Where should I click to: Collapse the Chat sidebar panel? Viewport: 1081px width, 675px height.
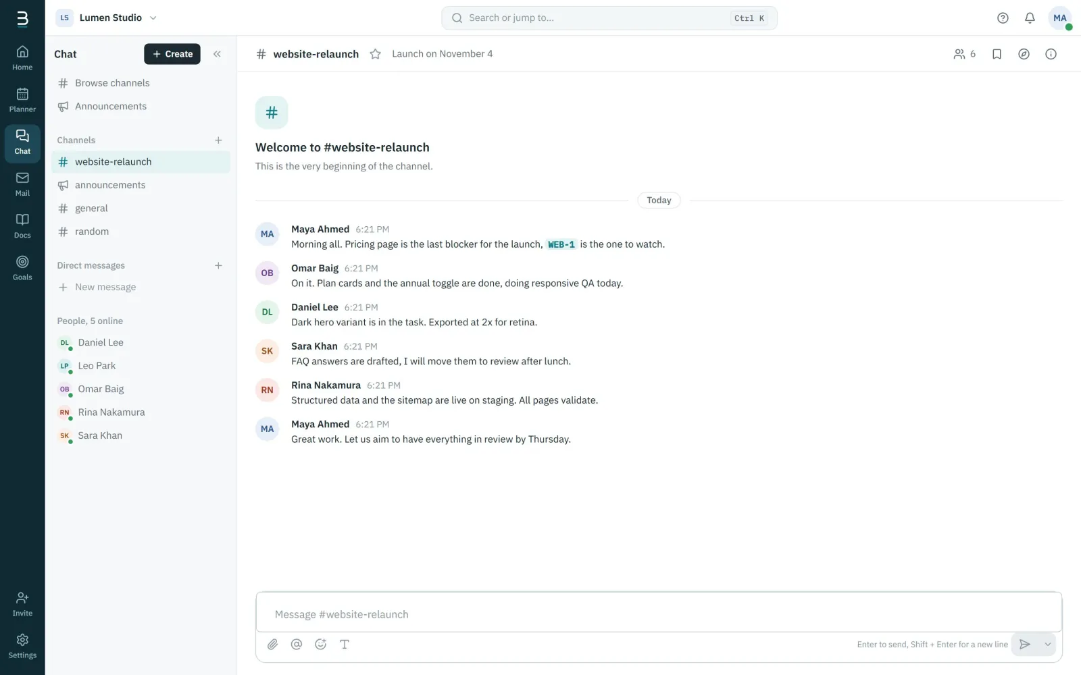[x=217, y=54]
